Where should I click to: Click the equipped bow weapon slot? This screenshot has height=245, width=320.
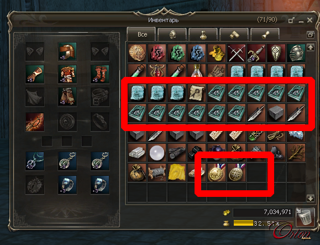pyautogui.click(x=35, y=122)
